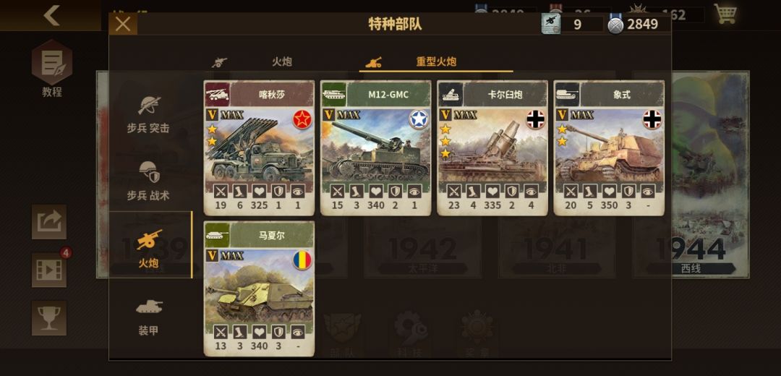Pick the 象式 Elefant unit card
This screenshot has height=376, width=781.
tap(609, 148)
